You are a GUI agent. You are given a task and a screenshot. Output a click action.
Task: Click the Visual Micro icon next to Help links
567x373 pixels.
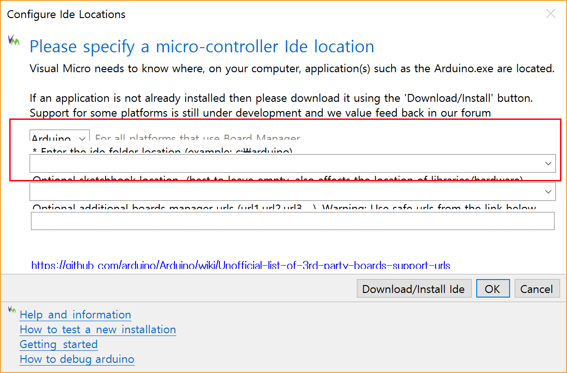[13, 310]
